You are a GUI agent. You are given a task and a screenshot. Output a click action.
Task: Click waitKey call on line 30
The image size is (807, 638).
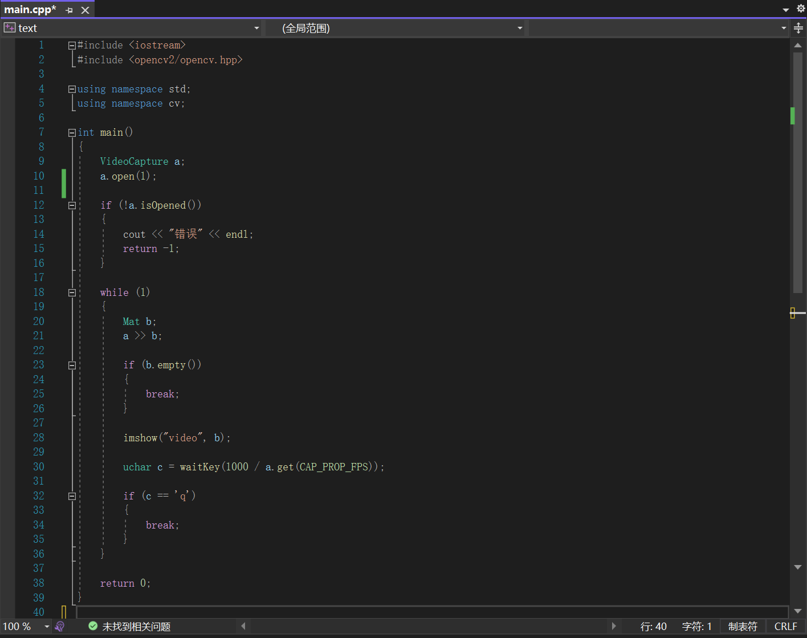199,467
